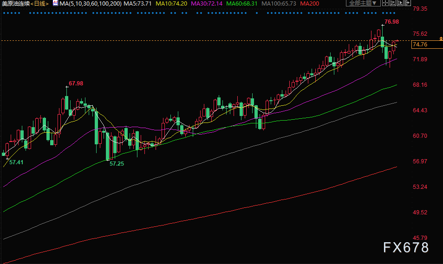Viewport: 443px width, 264px height.
Task: Click the 49.52 axis price level
Action: pyautogui.click(x=420, y=212)
